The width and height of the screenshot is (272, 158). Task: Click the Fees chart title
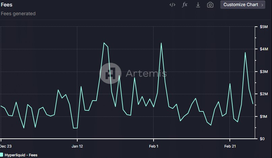[x=7, y=5]
